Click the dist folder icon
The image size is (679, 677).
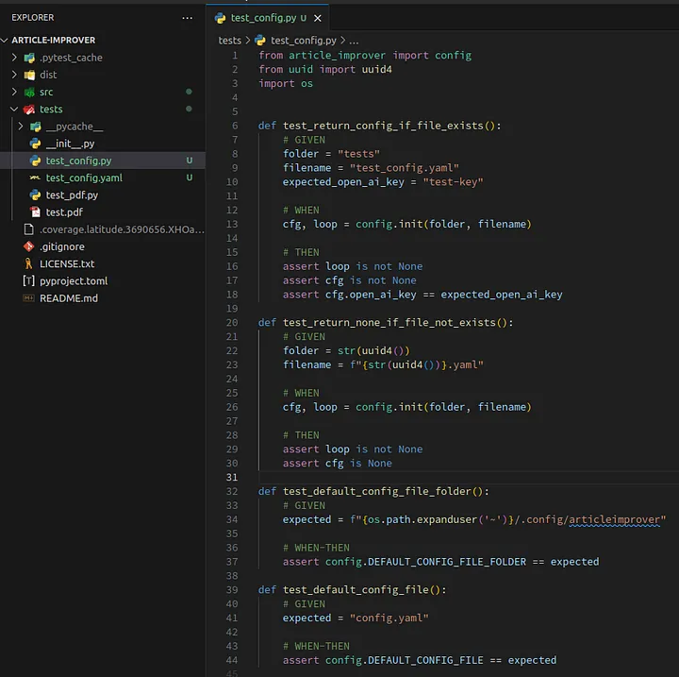(29, 75)
